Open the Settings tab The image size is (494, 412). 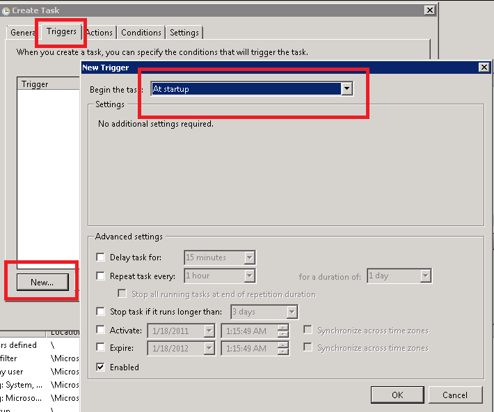(x=184, y=33)
